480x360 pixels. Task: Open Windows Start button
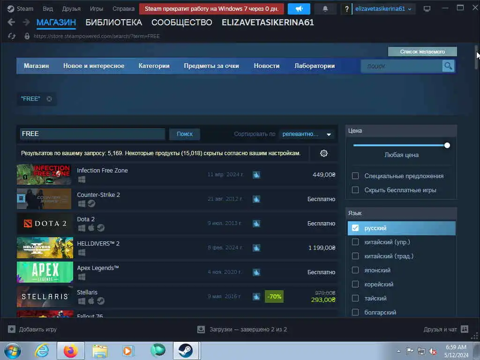click(x=13, y=351)
